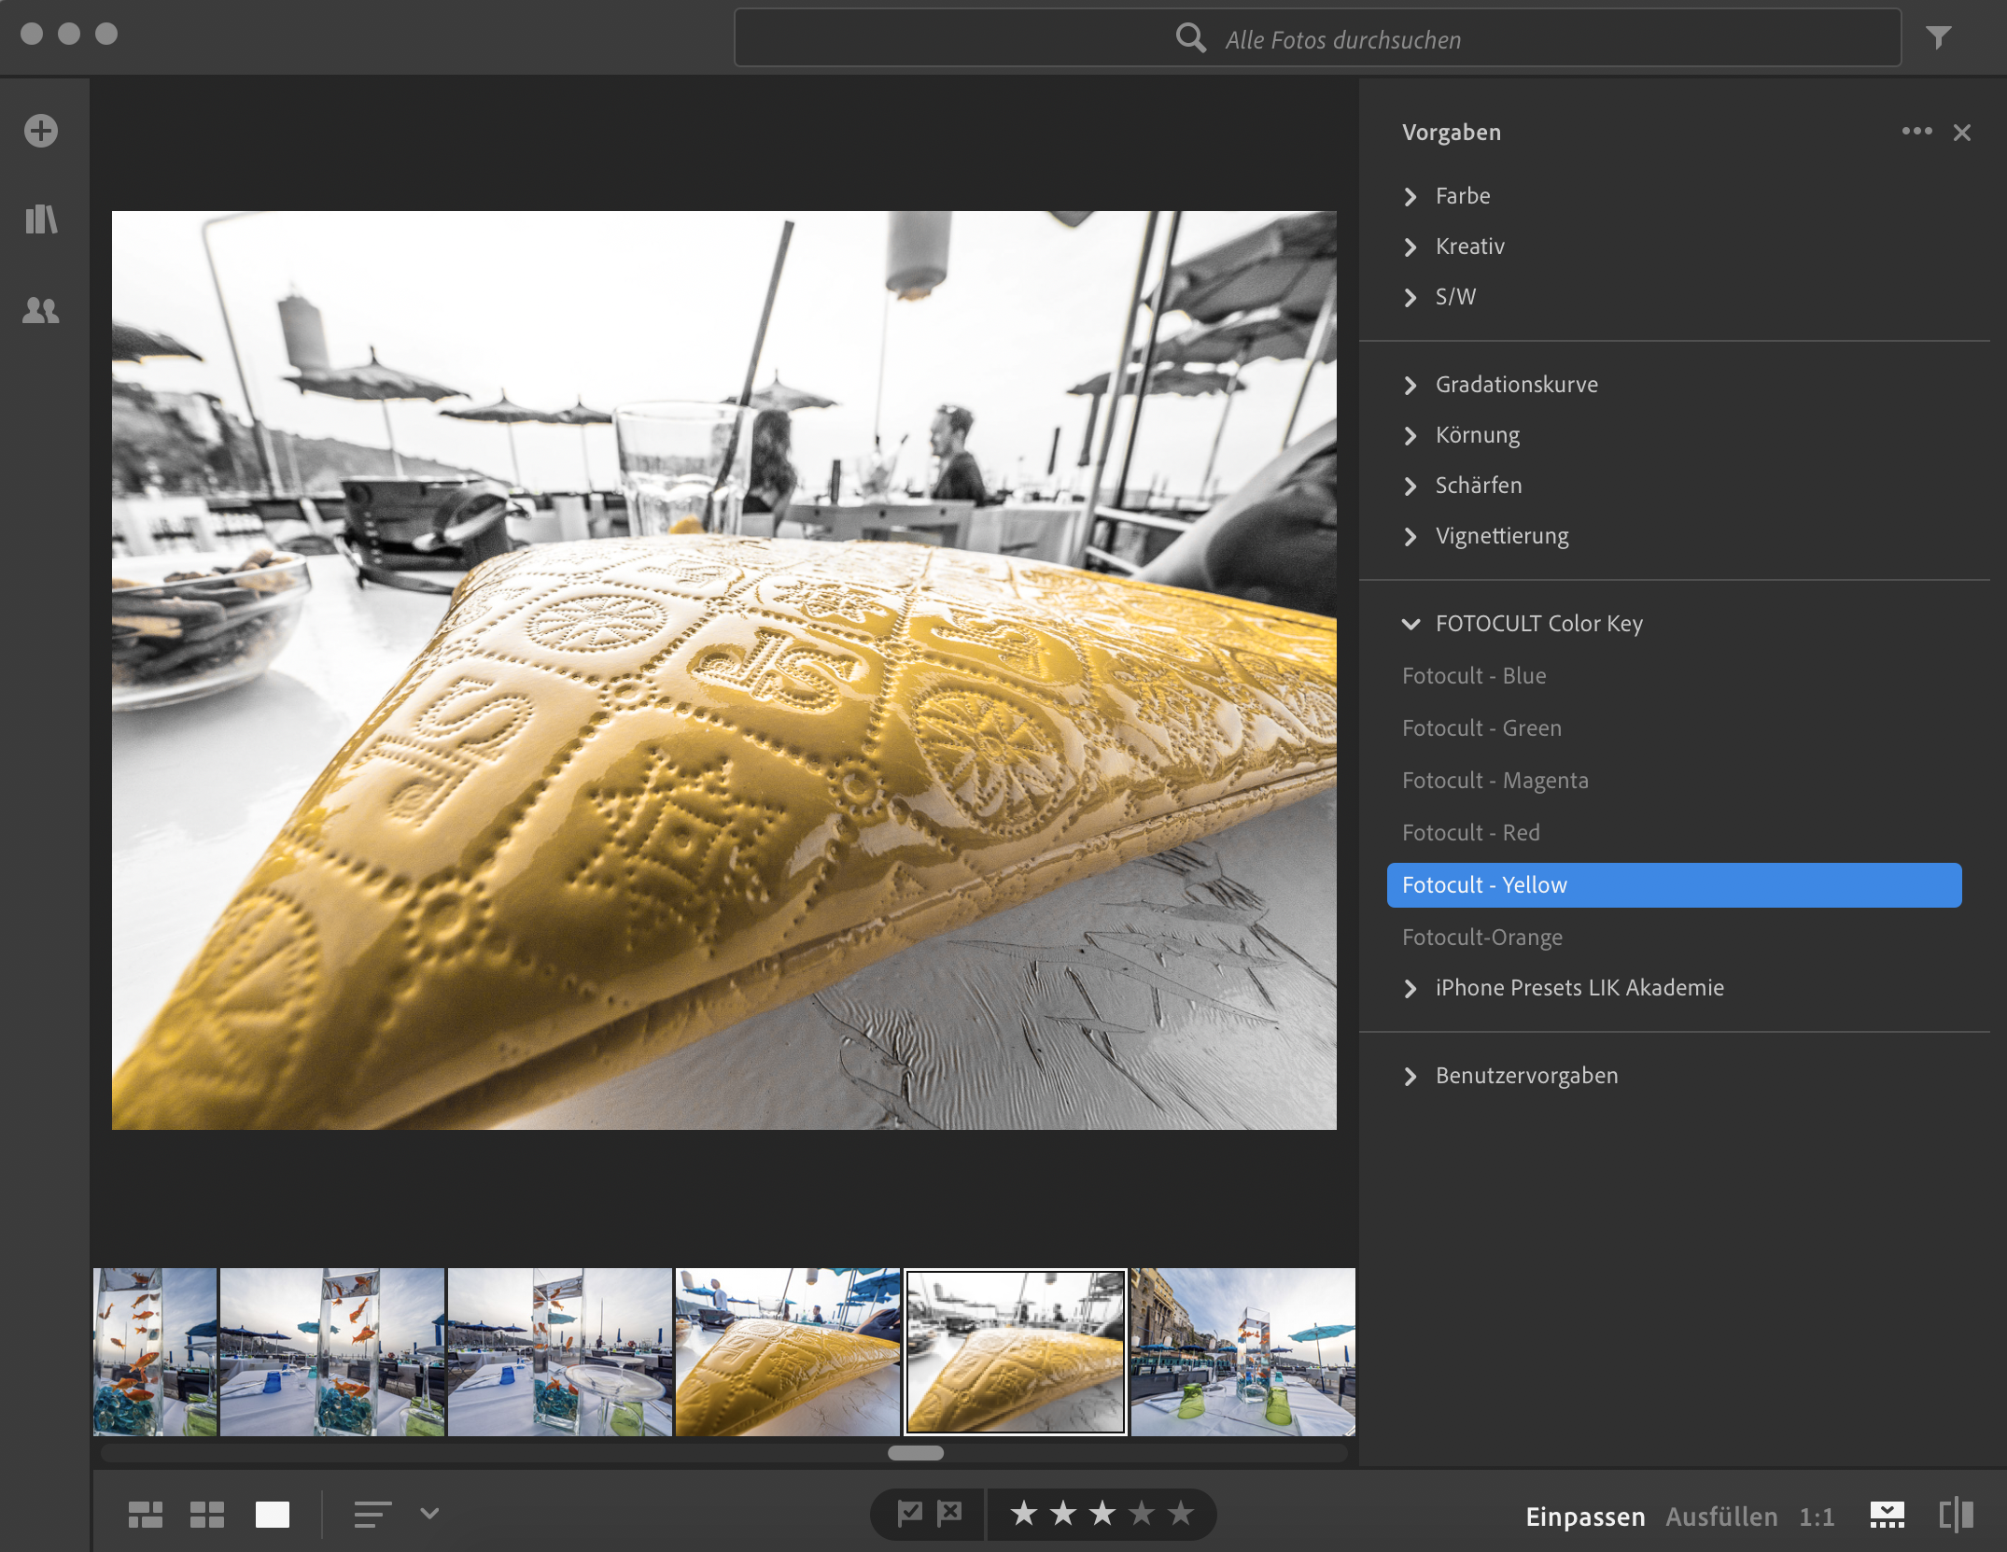Click the Alle Fotos durchsuchen search field
The image size is (2007, 1552).
1317,38
